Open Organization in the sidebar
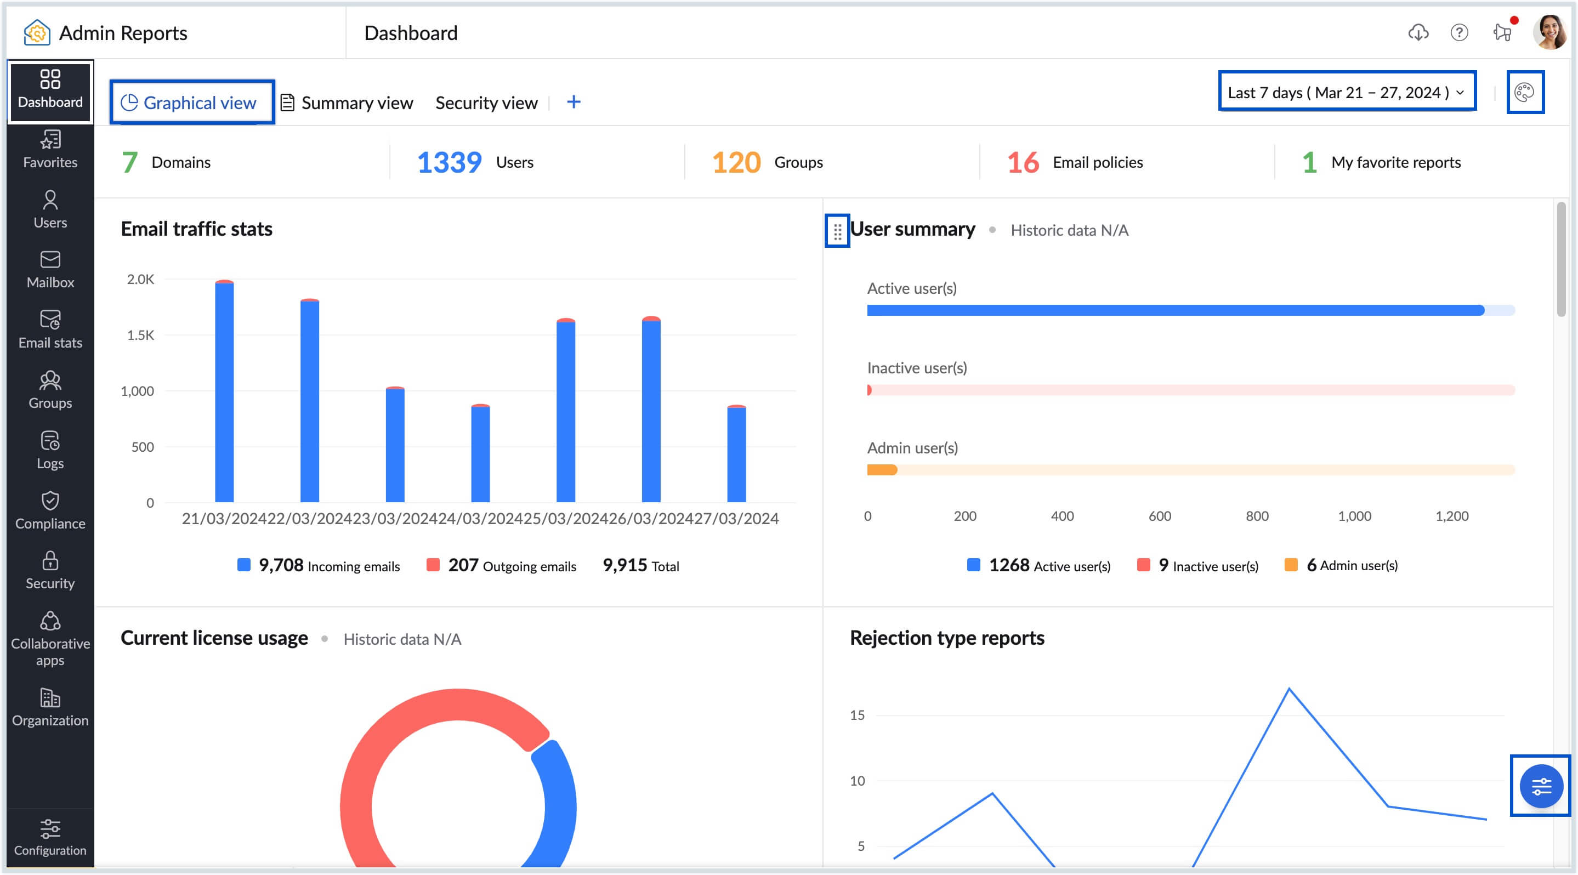Viewport: 1578px width, 875px height. click(50, 708)
